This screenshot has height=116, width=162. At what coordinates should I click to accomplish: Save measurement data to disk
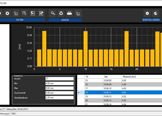tap(24, 13)
